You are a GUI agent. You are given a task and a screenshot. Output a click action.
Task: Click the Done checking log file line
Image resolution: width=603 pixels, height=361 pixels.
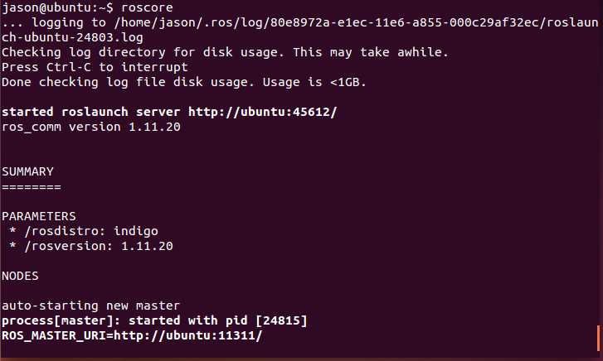click(183, 82)
